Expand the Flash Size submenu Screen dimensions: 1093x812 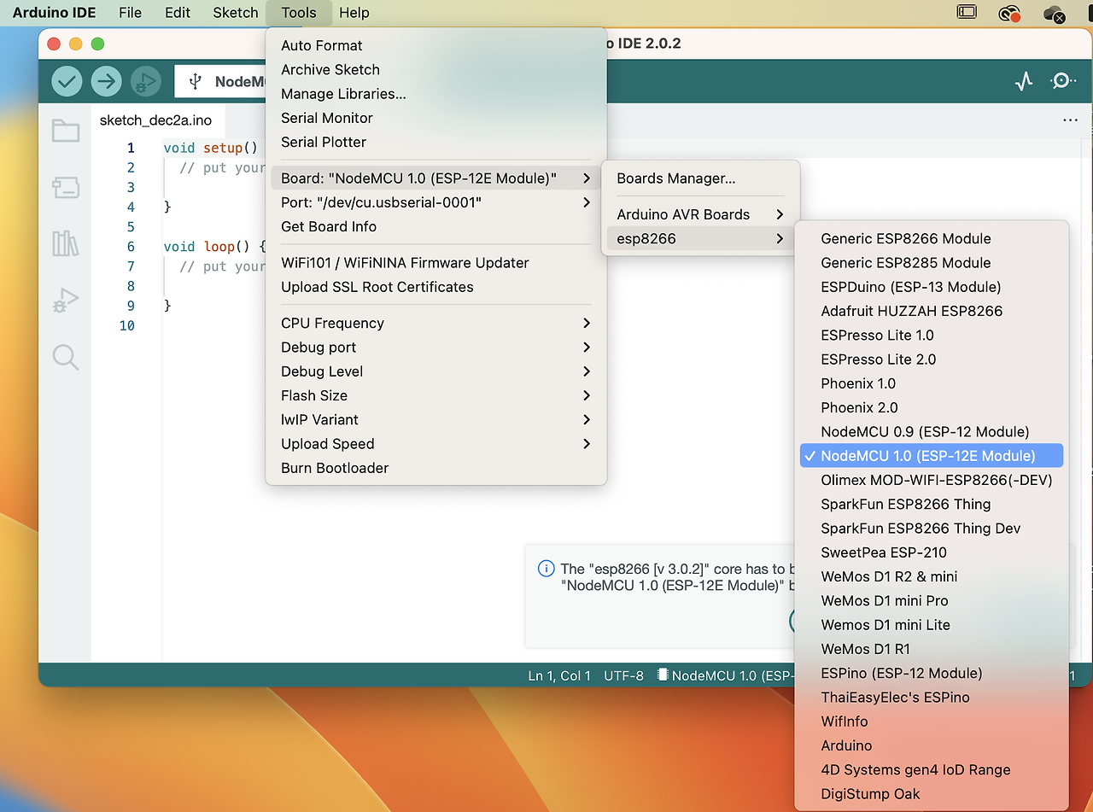pyautogui.click(x=435, y=395)
